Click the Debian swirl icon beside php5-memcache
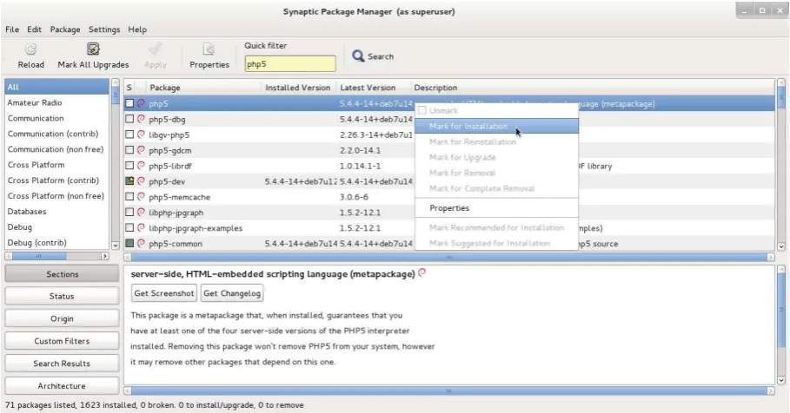Viewport: 790px width, 413px height. 141,197
